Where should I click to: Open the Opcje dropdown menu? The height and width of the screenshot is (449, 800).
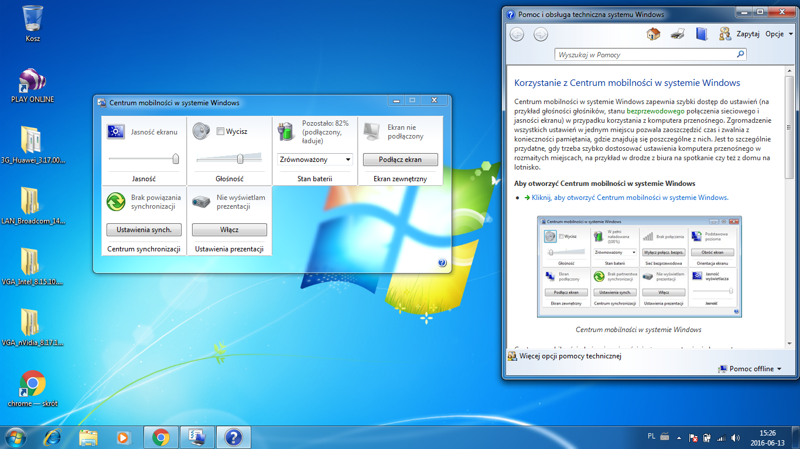coord(778,34)
